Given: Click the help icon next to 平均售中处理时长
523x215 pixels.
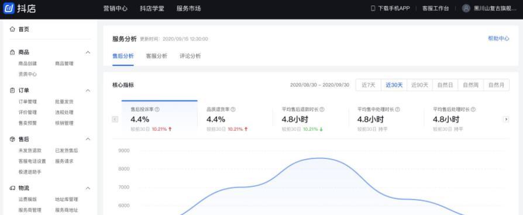Looking at the screenshot, I should pyautogui.click(x=397, y=109).
